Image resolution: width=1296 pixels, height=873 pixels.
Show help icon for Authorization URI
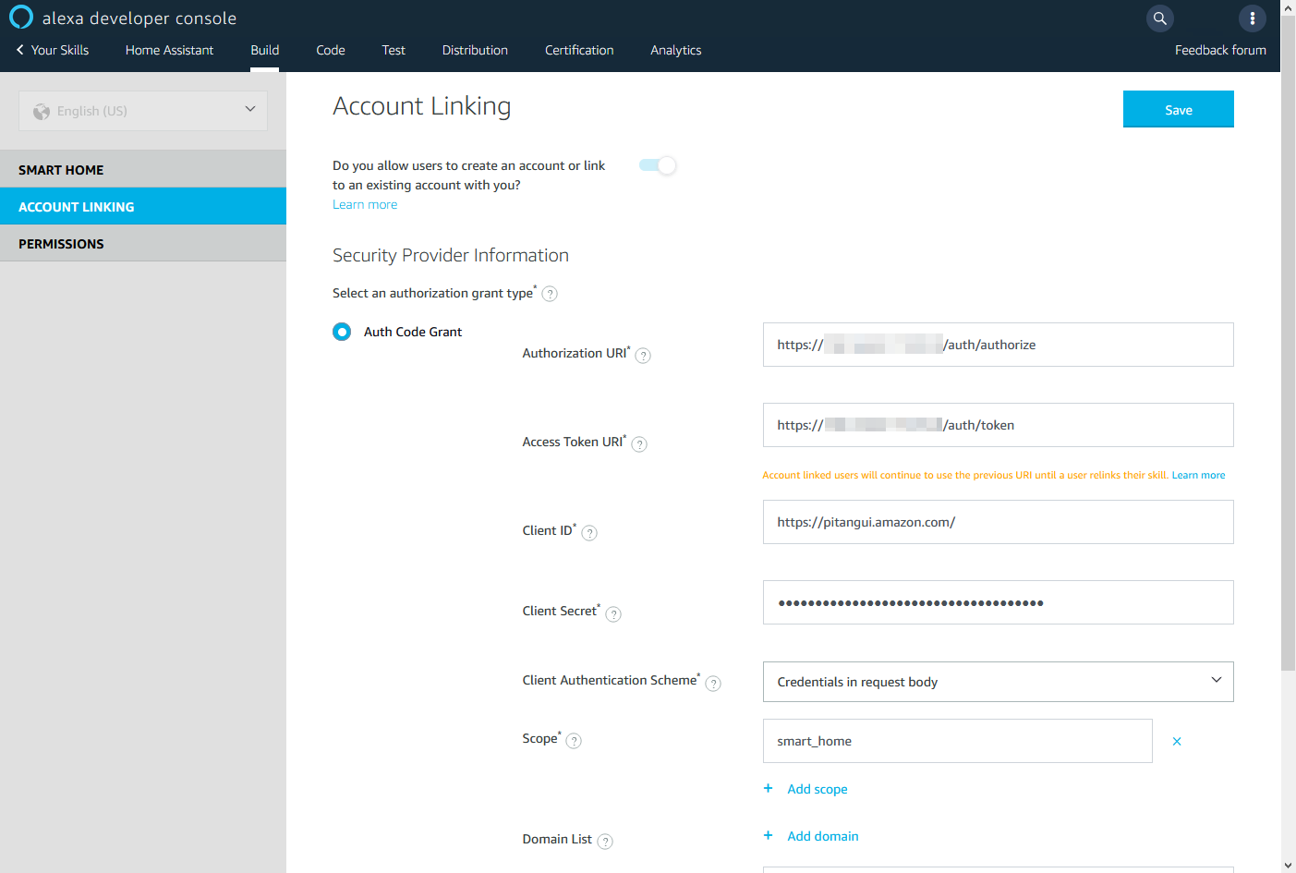point(643,355)
